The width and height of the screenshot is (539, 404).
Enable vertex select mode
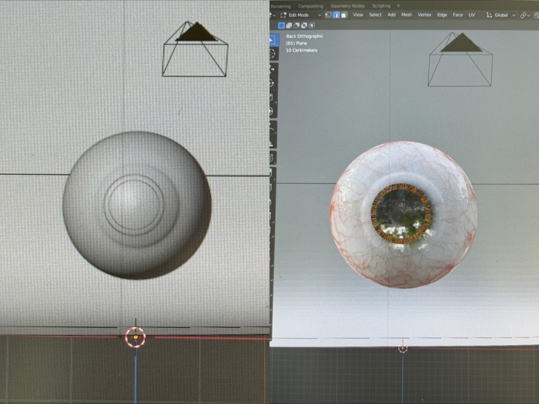point(328,15)
